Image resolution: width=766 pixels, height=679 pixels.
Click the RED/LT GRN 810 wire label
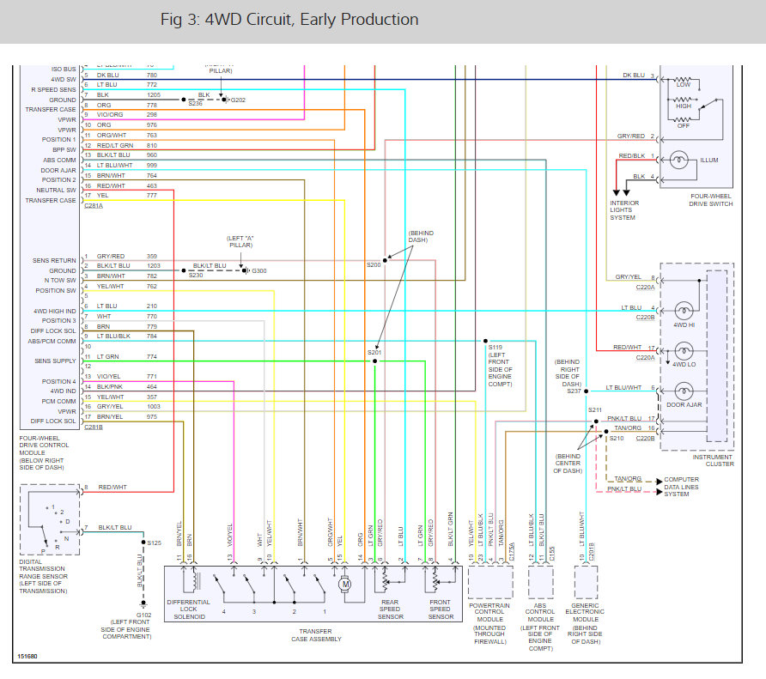coord(127,146)
